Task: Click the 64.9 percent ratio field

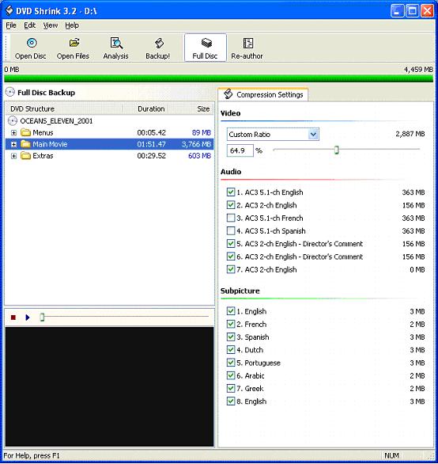Action: 240,150
